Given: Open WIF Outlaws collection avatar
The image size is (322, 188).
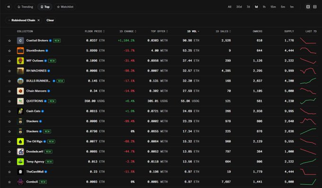Looking at the screenshot, I should click(x=20, y=60).
